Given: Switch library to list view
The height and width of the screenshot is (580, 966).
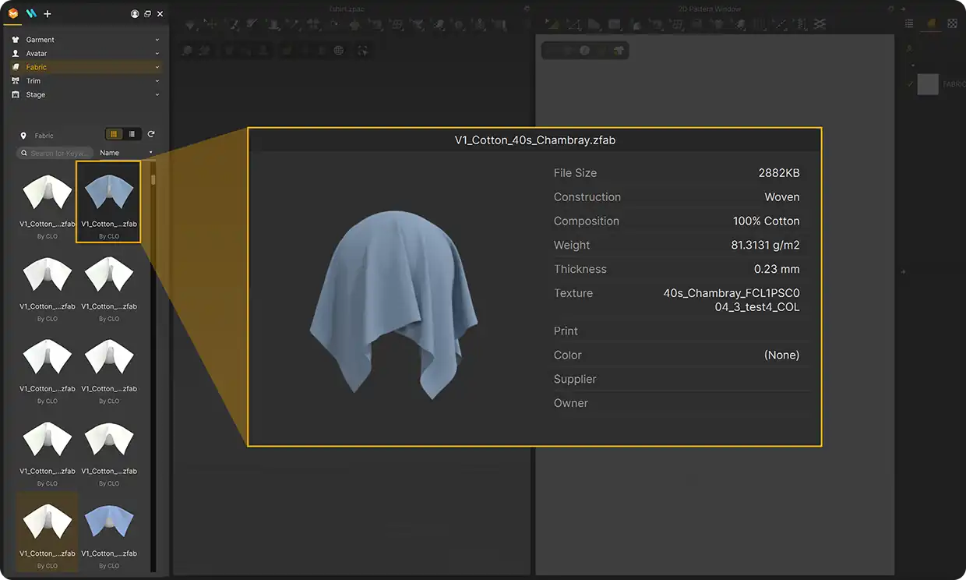Looking at the screenshot, I should [132, 135].
